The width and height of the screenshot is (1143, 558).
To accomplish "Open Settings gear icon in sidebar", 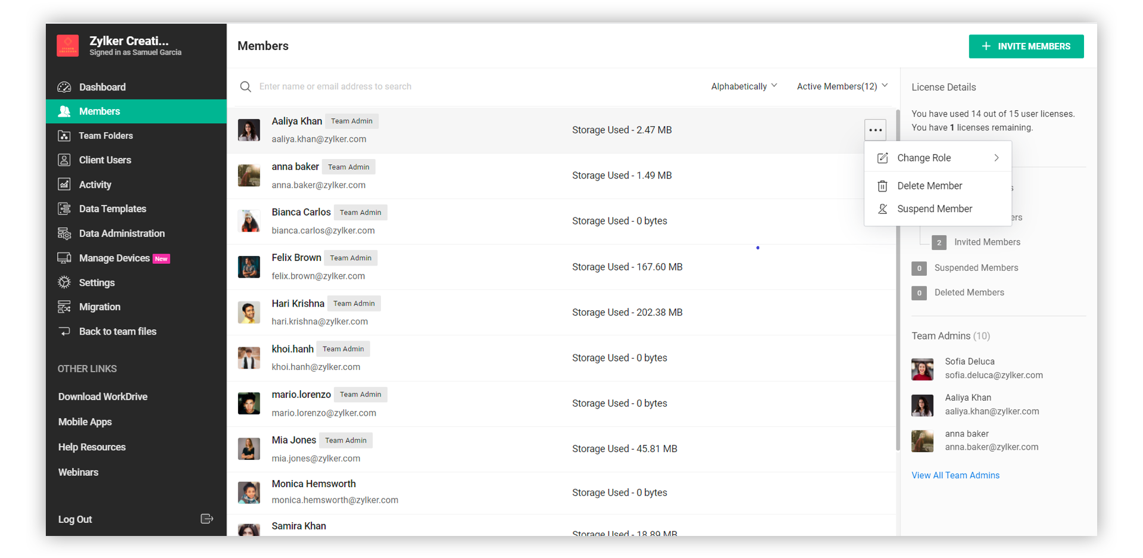I will [64, 282].
